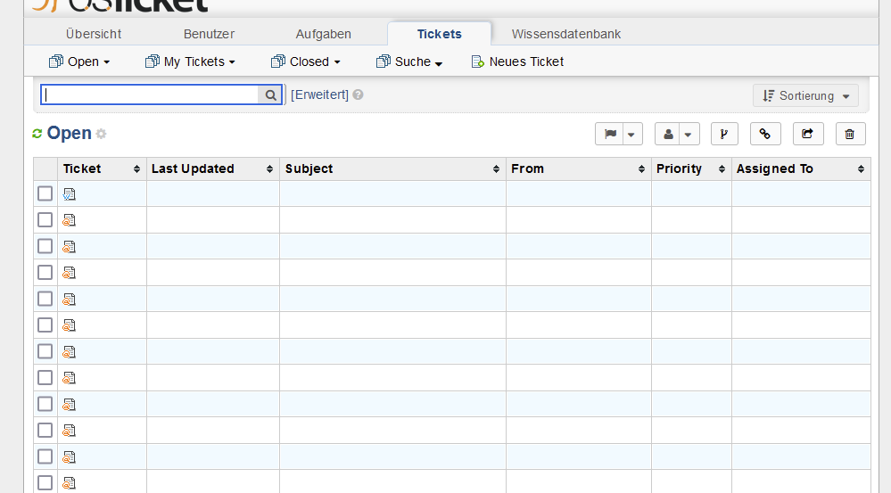Click the green refresh icon beside Open
891x493 pixels.
(x=37, y=134)
